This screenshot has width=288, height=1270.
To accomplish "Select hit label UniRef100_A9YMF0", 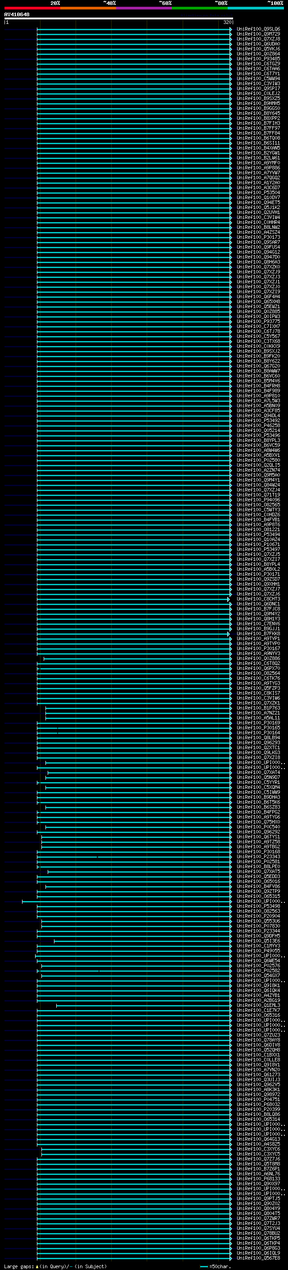I will pyautogui.click(x=258, y=163).
